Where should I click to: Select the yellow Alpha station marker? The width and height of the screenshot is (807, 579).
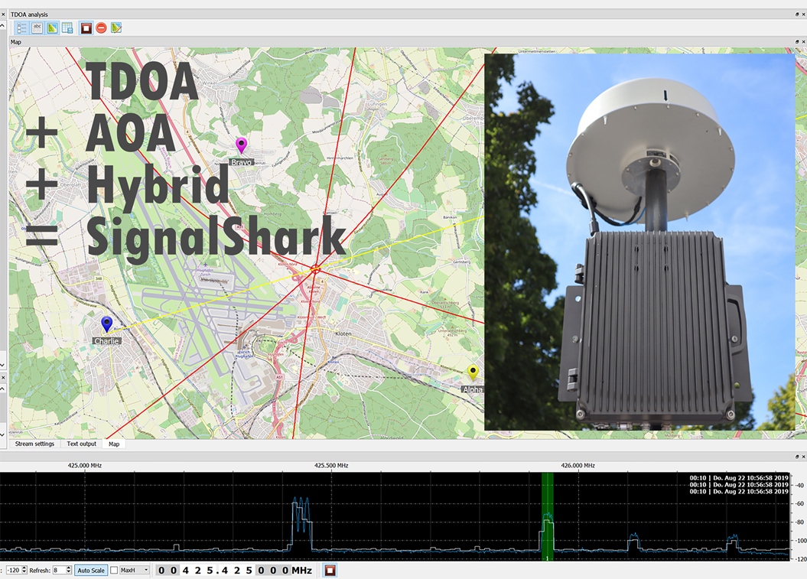473,372
